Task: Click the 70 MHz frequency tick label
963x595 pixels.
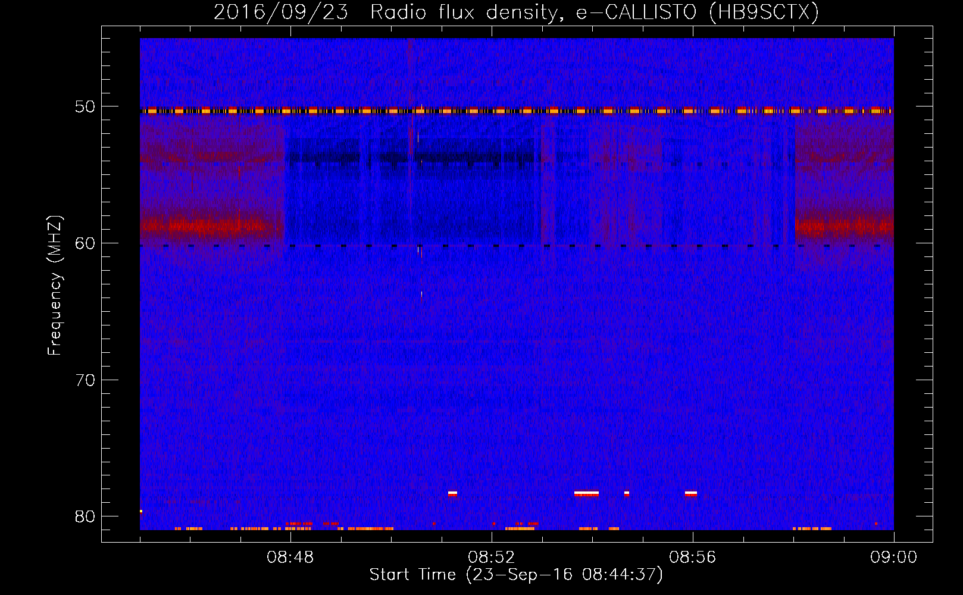Action: (85, 380)
